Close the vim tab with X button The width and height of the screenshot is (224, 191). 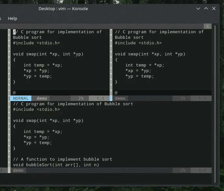(208, 26)
